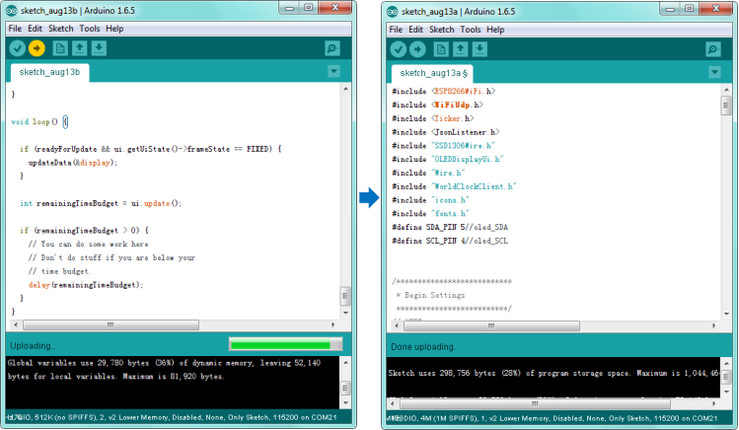Click '#include <JsonListener.h>' line
The image size is (739, 430).
pos(445,132)
